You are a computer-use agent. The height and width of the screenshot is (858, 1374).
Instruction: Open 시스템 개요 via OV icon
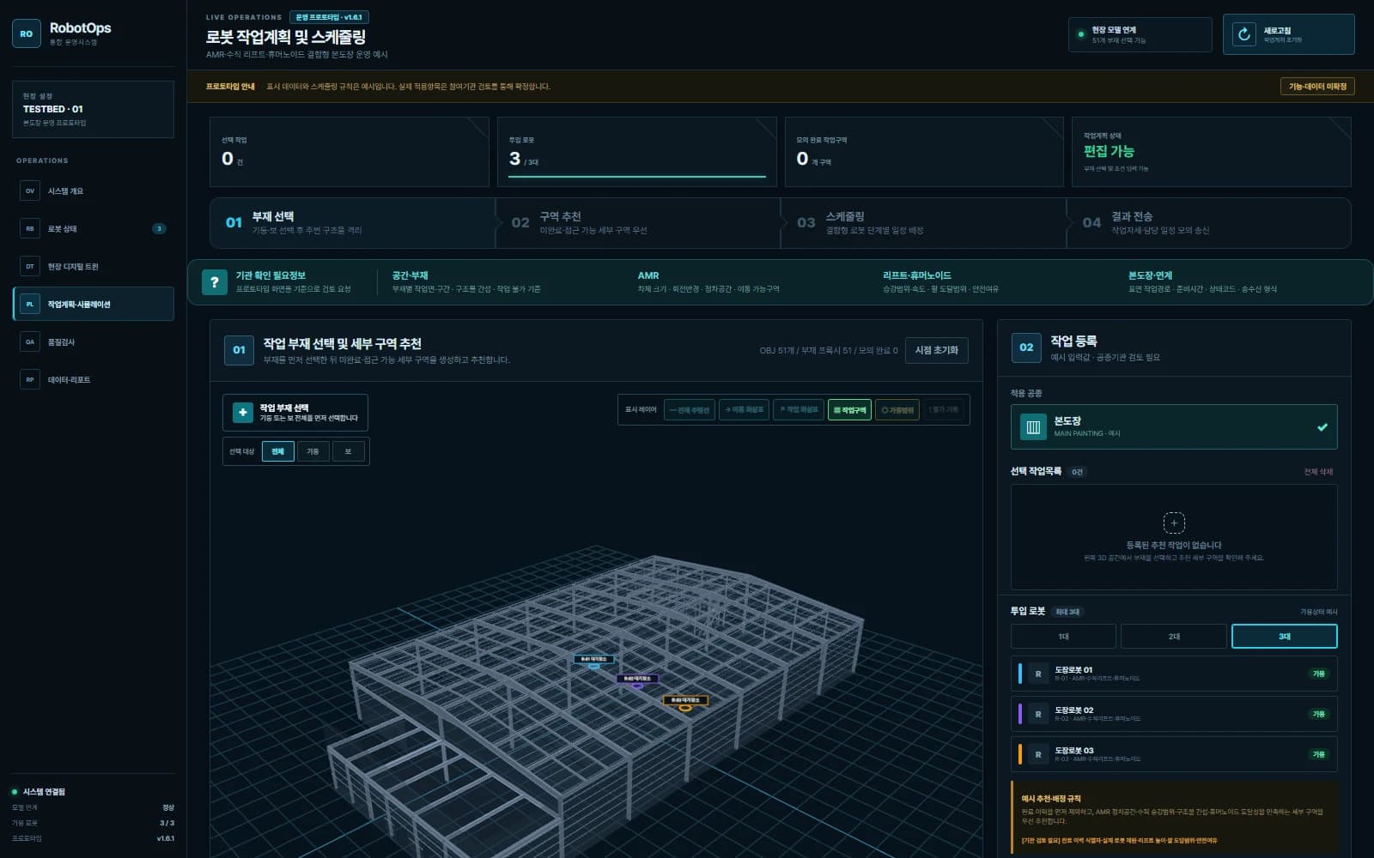(x=30, y=191)
